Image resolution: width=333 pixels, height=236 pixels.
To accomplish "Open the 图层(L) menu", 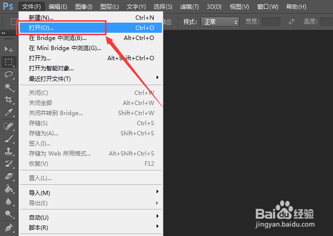I will click(109, 7).
